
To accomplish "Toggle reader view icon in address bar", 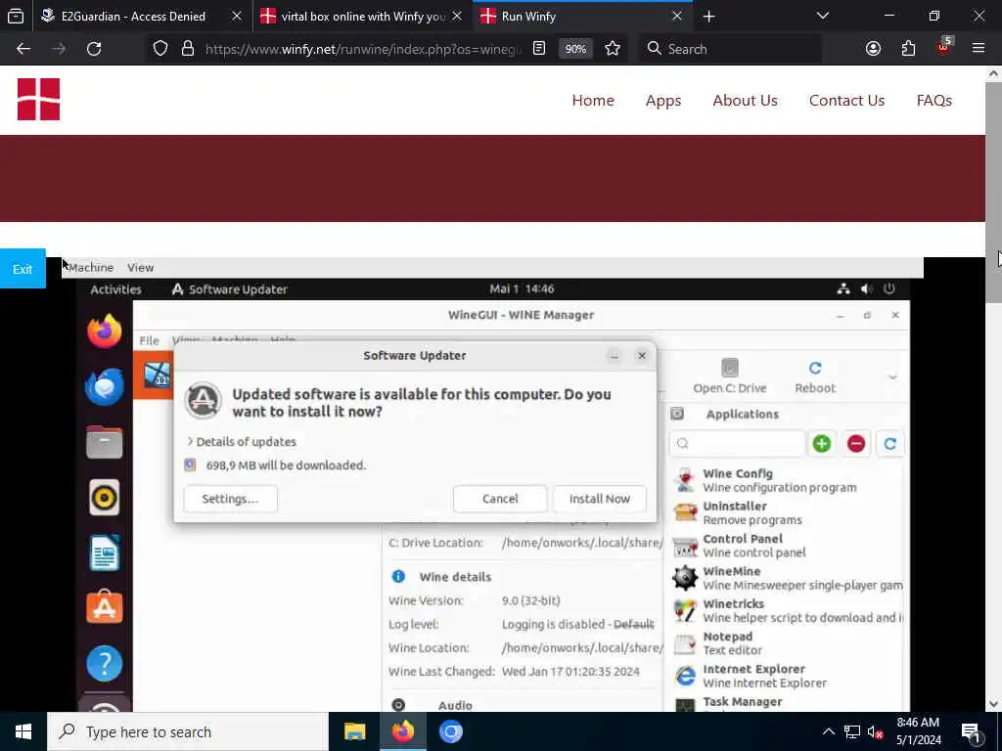I will 539,49.
